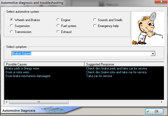Click the cartoon doctor mechanic image
Screen dimensions: 168x116
[148, 28]
